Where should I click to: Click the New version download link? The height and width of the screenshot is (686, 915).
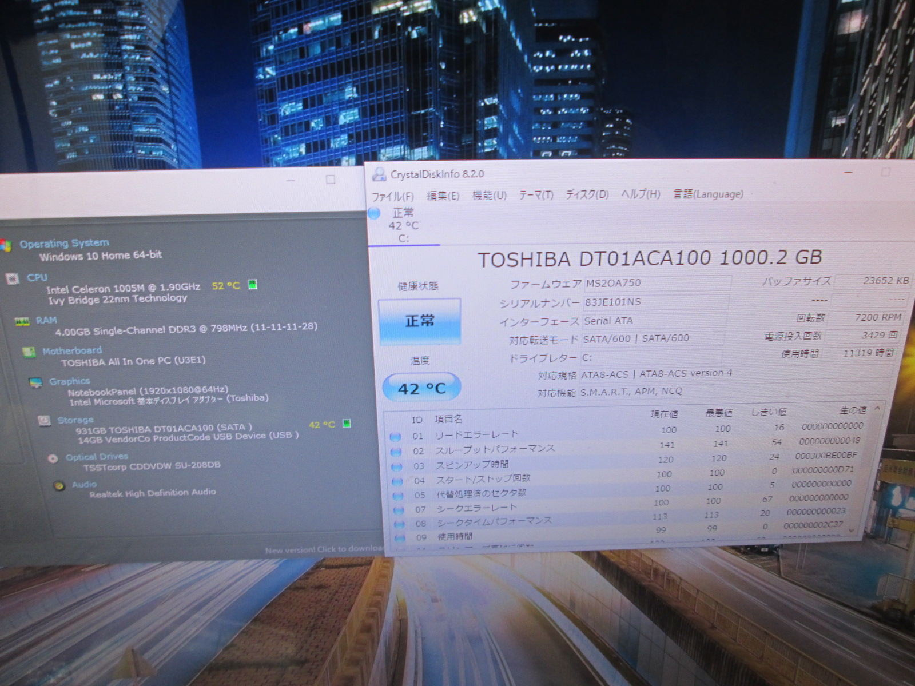click(x=324, y=549)
